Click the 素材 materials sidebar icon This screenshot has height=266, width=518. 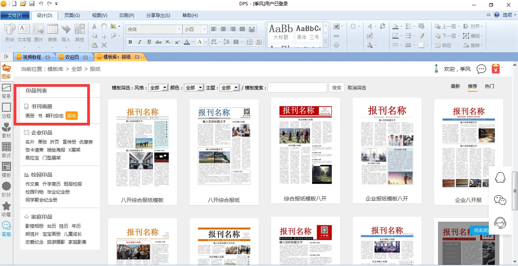(x=6, y=130)
